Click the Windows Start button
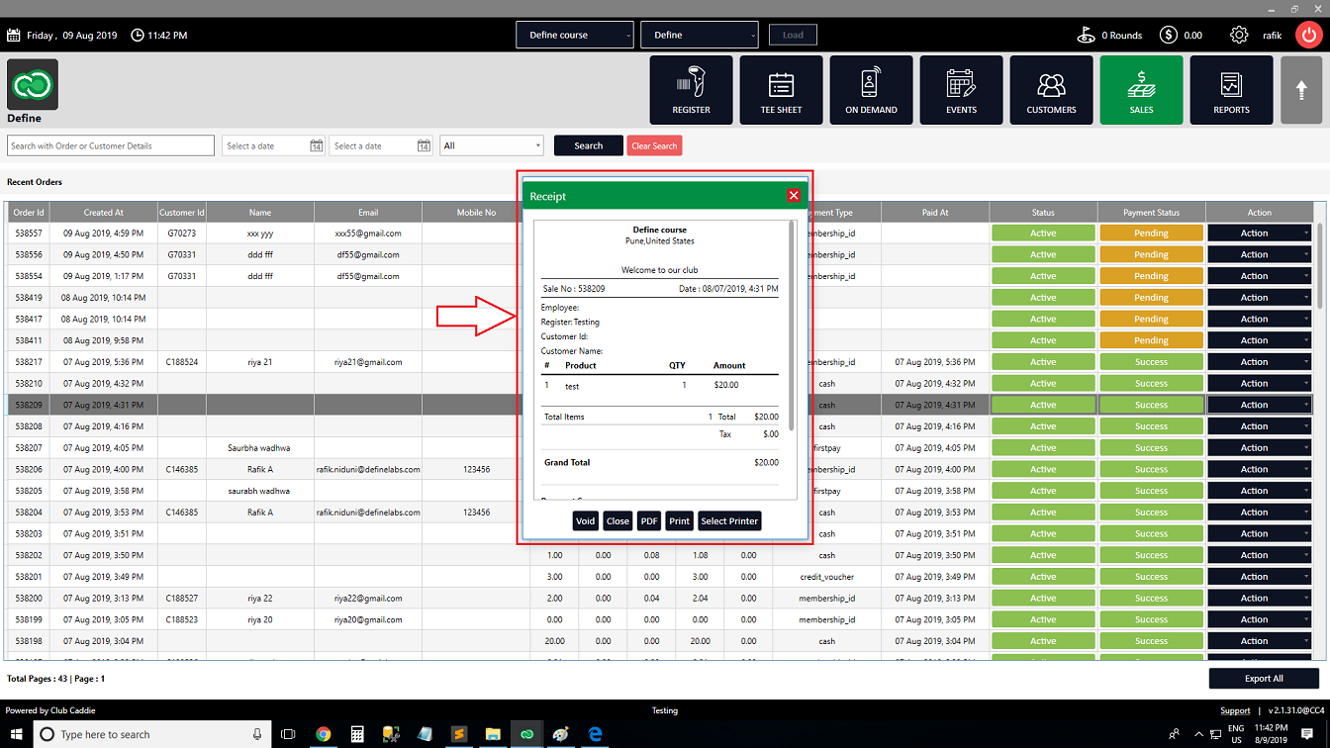1330x748 pixels. click(15, 734)
